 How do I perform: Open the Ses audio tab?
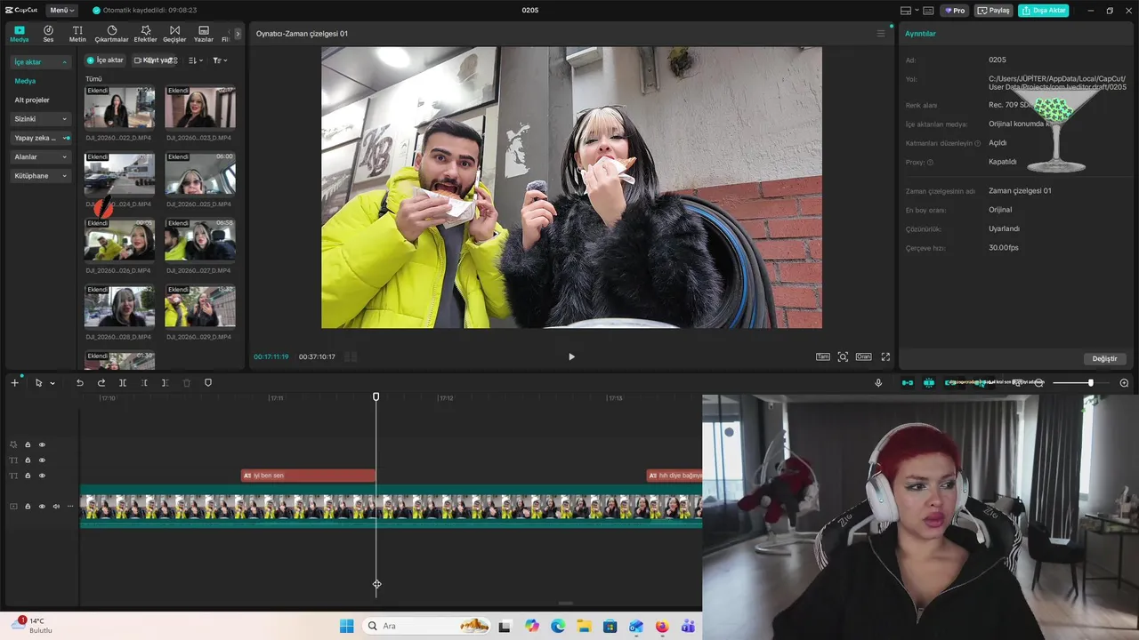coord(48,34)
